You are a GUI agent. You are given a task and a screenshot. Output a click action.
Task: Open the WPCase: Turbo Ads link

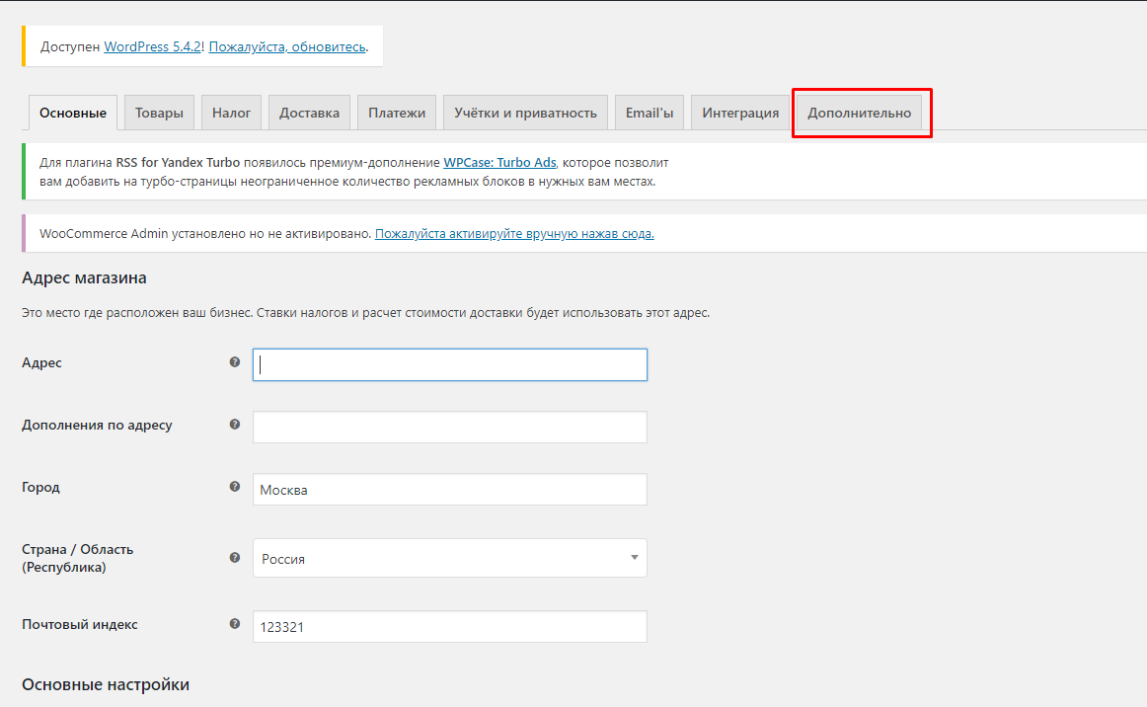[499, 162]
